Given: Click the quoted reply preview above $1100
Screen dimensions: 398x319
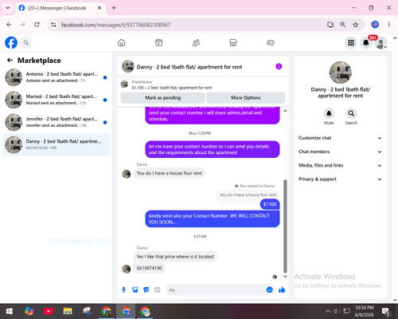Looking at the screenshot, I should [x=248, y=195].
